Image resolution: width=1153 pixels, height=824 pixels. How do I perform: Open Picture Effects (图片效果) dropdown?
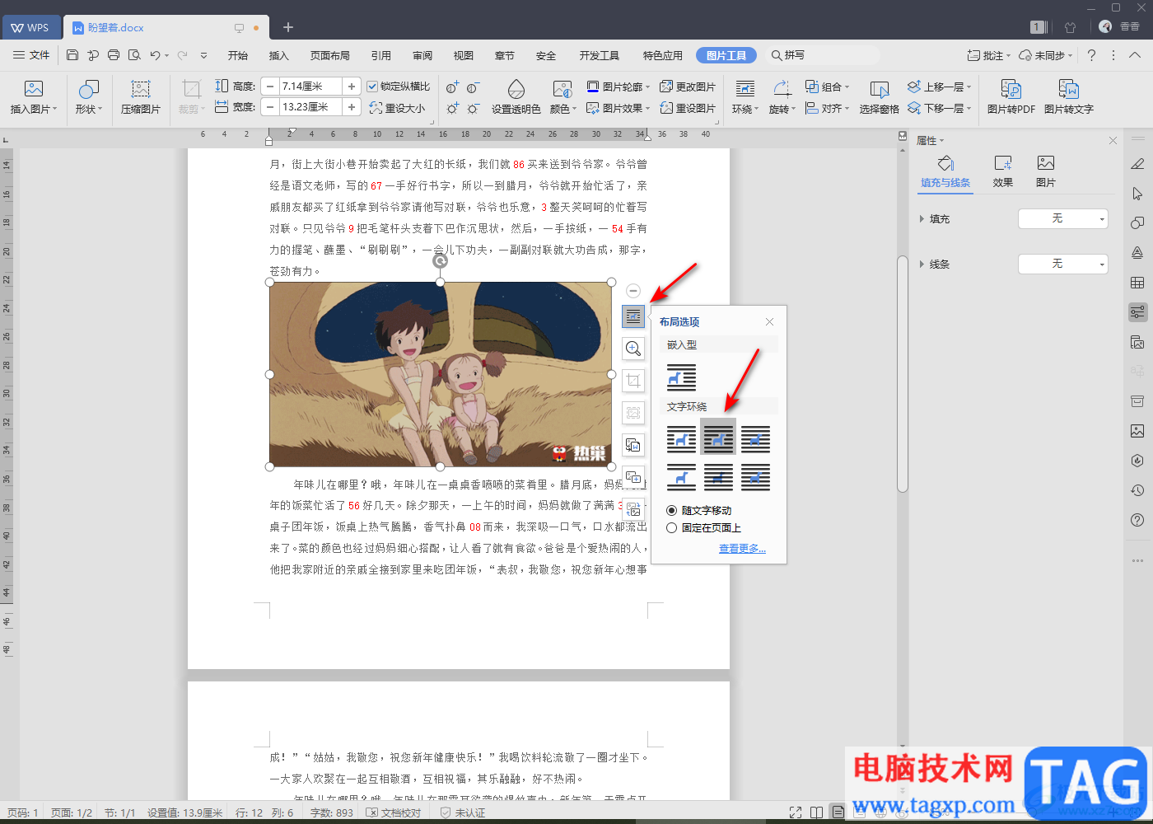[x=619, y=108]
